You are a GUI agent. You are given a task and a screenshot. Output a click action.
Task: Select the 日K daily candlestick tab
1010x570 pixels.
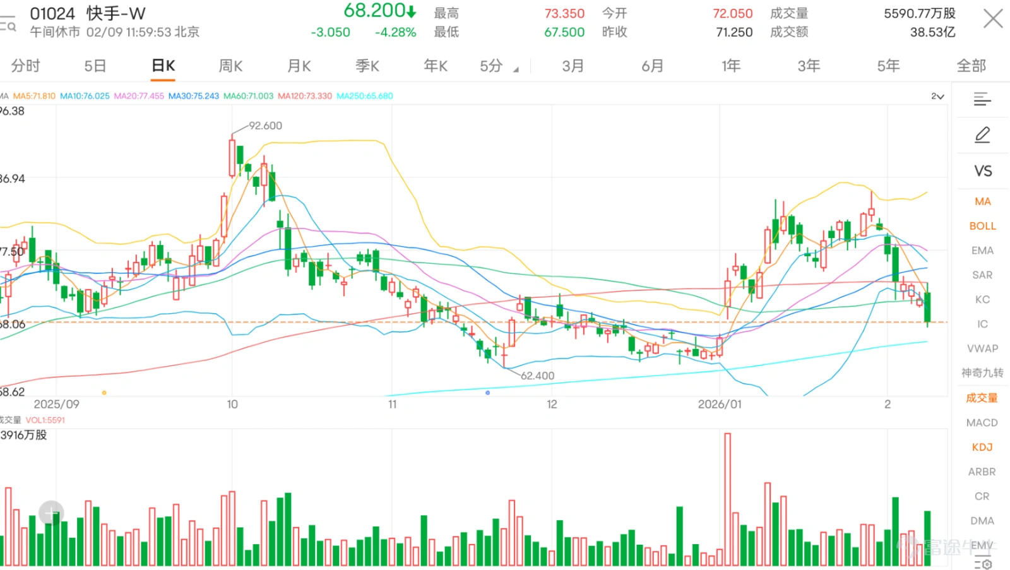coord(163,66)
